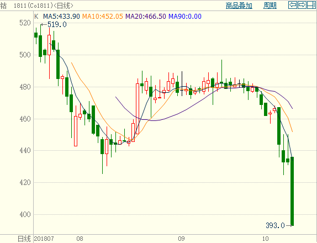Screen dimensions: 317x243
Task: Select the MA5:433.90 indicator label
Action: click(61, 17)
